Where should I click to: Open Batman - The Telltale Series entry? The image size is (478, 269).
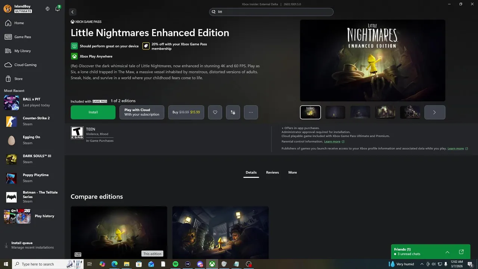click(32, 197)
